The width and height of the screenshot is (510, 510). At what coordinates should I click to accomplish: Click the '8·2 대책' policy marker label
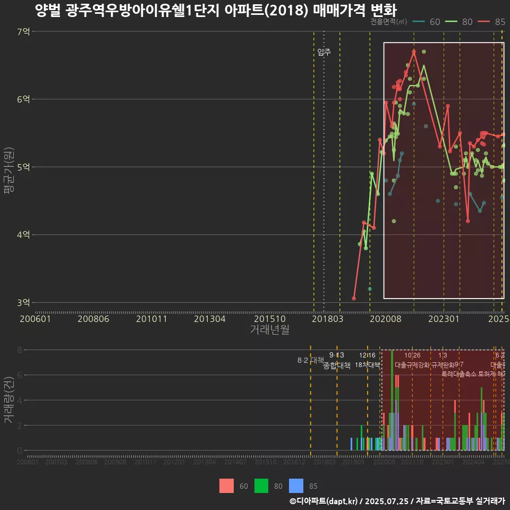click(311, 360)
